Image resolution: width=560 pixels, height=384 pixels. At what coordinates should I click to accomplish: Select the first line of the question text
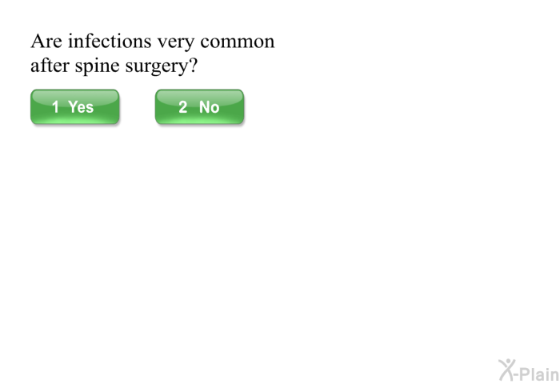[152, 42]
